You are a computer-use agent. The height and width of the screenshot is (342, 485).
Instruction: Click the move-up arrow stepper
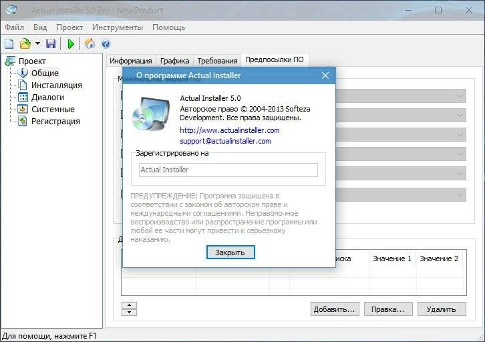130,305
